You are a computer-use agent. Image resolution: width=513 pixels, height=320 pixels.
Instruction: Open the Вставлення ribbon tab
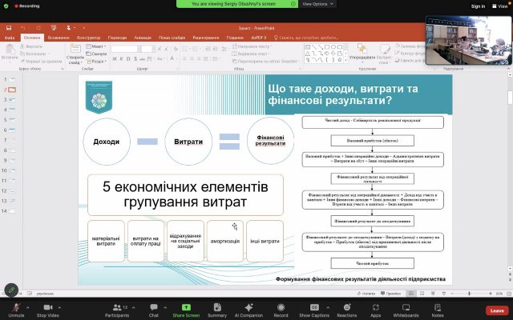(58, 38)
